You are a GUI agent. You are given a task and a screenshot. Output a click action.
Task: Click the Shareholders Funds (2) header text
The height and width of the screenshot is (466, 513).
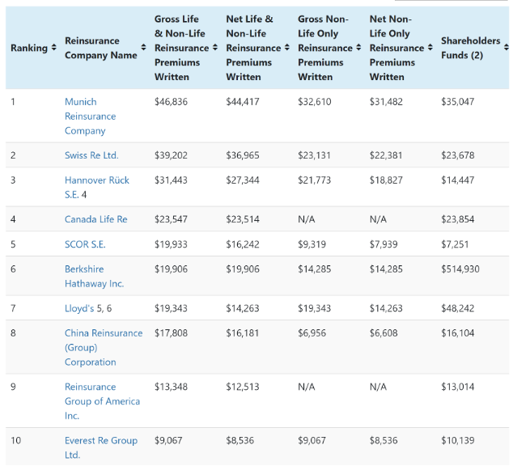tap(470, 48)
